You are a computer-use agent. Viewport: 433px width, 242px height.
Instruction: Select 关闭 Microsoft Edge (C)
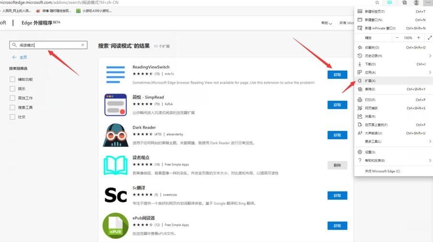[x=393, y=171]
